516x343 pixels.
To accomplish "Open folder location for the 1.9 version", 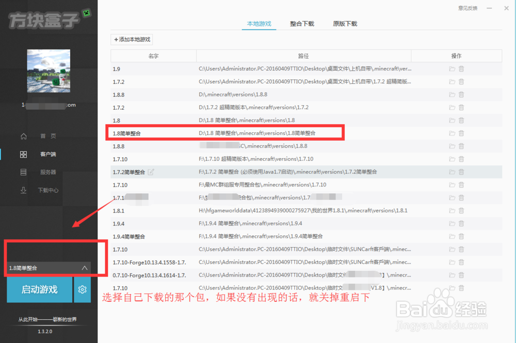I will [451, 68].
